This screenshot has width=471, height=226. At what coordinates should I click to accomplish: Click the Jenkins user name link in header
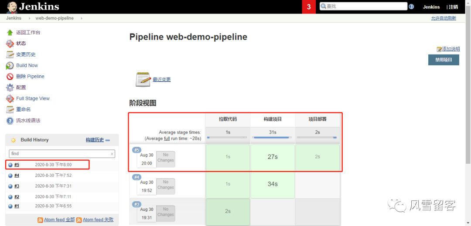click(x=431, y=7)
